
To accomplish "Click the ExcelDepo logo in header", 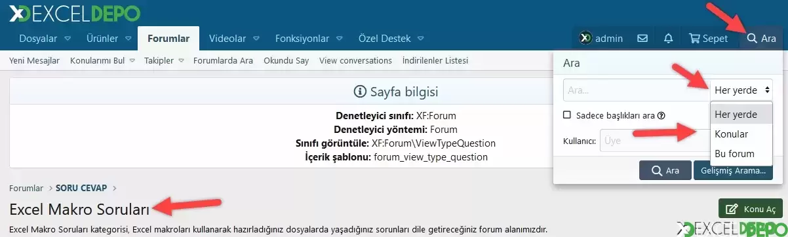I will pyautogui.click(x=74, y=12).
